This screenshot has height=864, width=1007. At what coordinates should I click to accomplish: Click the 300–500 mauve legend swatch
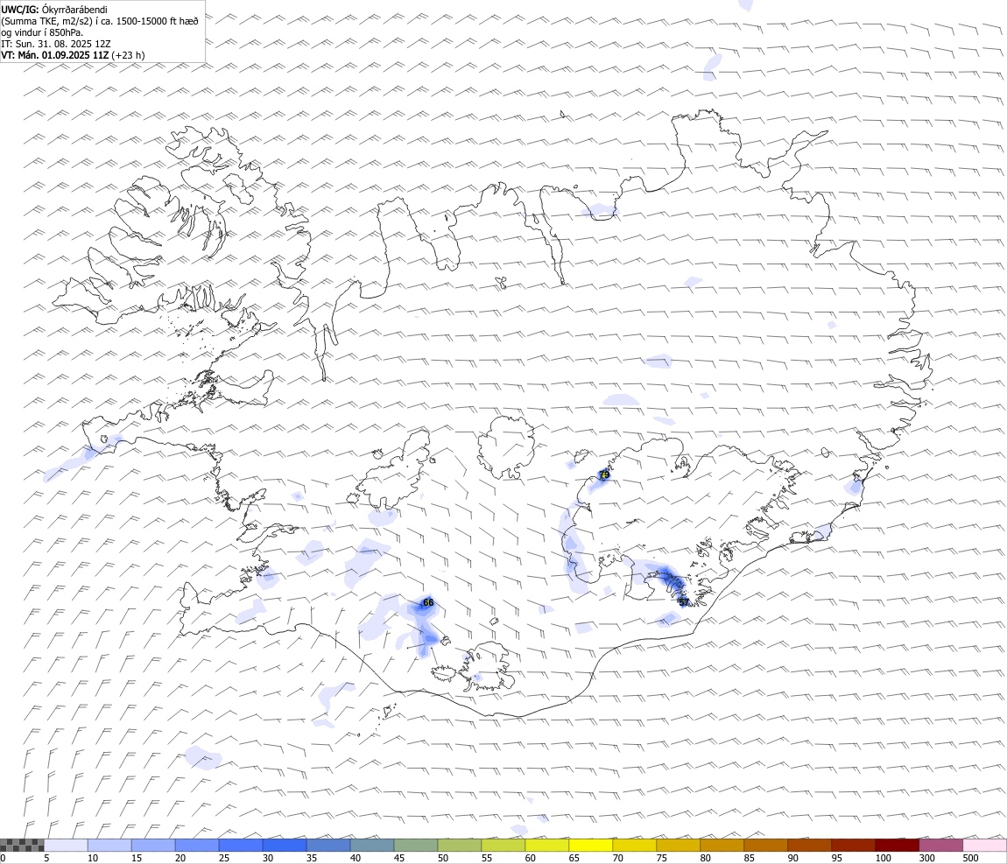[940, 846]
